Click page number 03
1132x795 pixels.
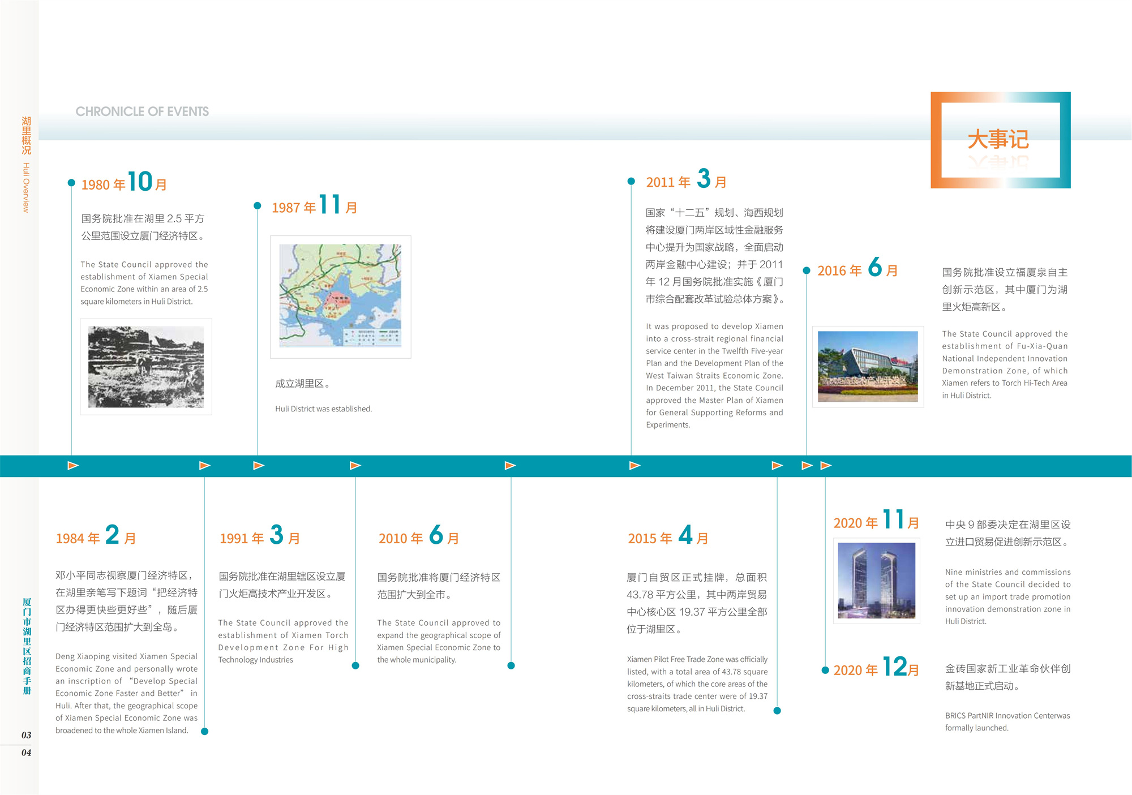(x=26, y=735)
